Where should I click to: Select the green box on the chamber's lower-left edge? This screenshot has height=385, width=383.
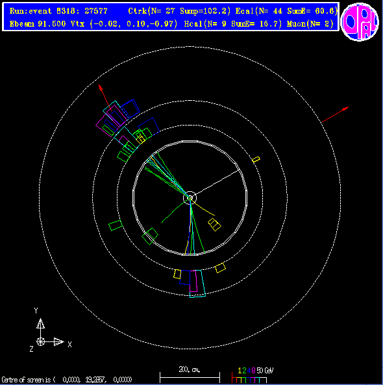tap(150, 236)
